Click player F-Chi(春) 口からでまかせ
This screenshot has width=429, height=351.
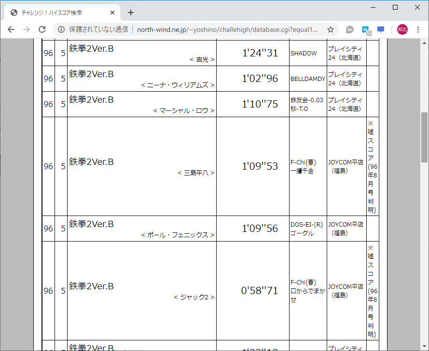click(x=308, y=291)
